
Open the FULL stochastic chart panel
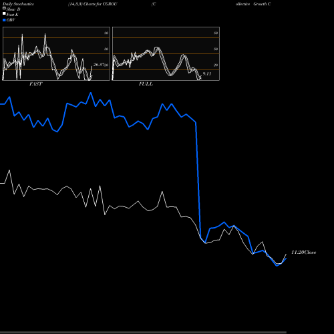pos(166,53)
